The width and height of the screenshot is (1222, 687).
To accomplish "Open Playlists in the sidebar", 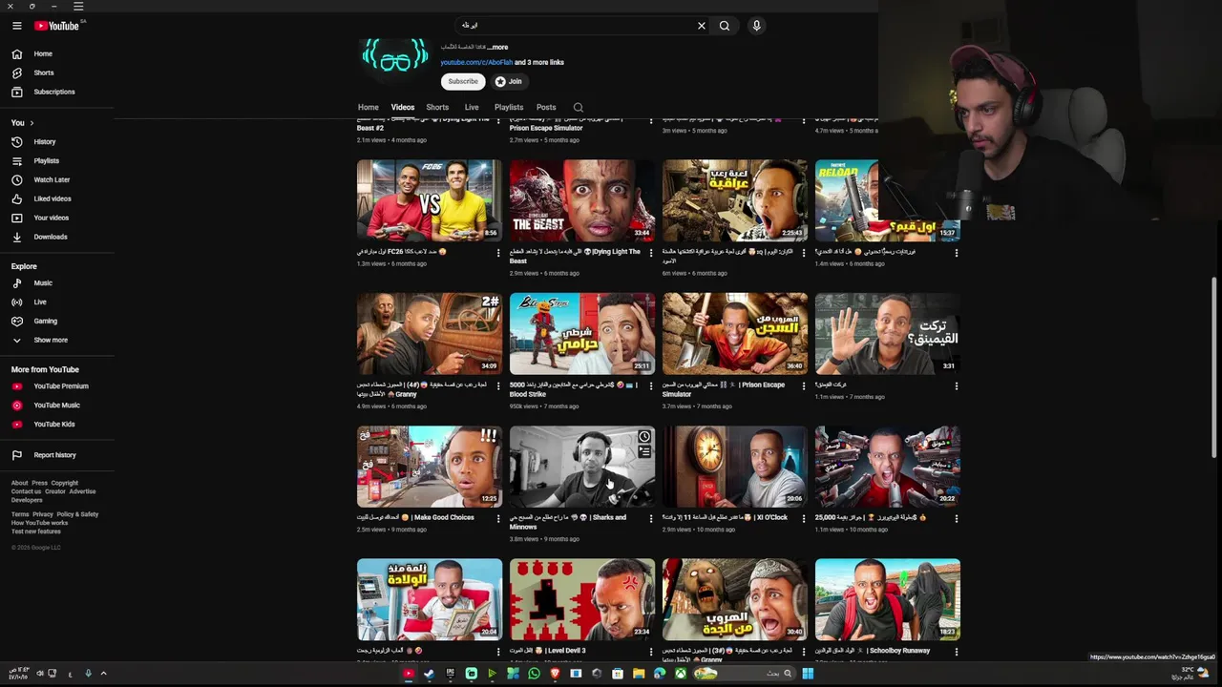I will [x=57, y=160].
